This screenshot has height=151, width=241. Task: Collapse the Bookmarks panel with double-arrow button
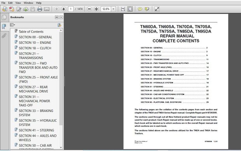[57, 17]
